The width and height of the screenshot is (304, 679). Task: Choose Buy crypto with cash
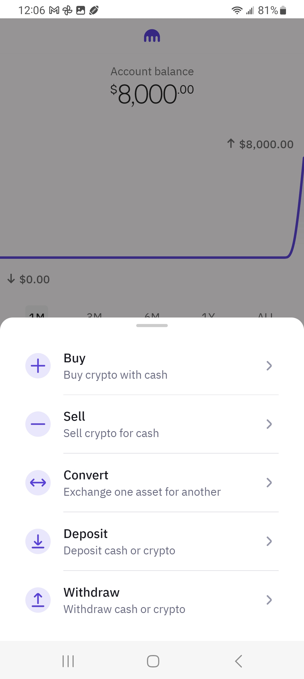pyautogui.click(x=115, y=375)
